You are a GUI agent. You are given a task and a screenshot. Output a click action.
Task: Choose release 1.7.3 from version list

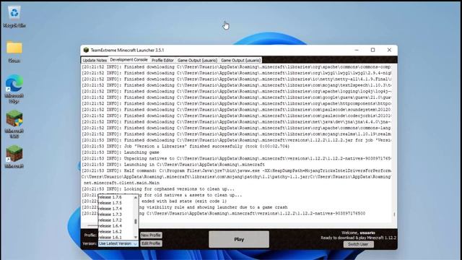pos(115,214)
